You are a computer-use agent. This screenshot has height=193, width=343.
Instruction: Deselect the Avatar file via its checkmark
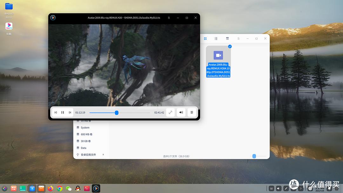[x=230, y=46]
